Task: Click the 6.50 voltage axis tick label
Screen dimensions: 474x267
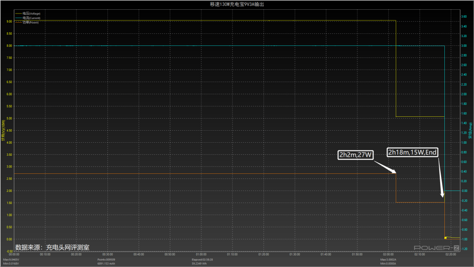Action: point(9,82)
